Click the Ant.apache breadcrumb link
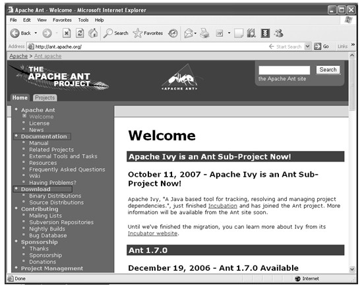Screen dimensions: 364x288 (x=48, y=56)
